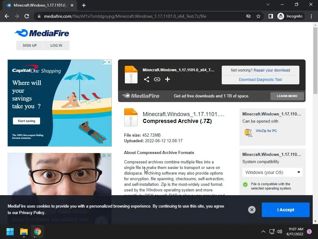Click the WinZip for PC icon
The width and height of the screenshot is (318, 239).
click(x=248, y=133)
